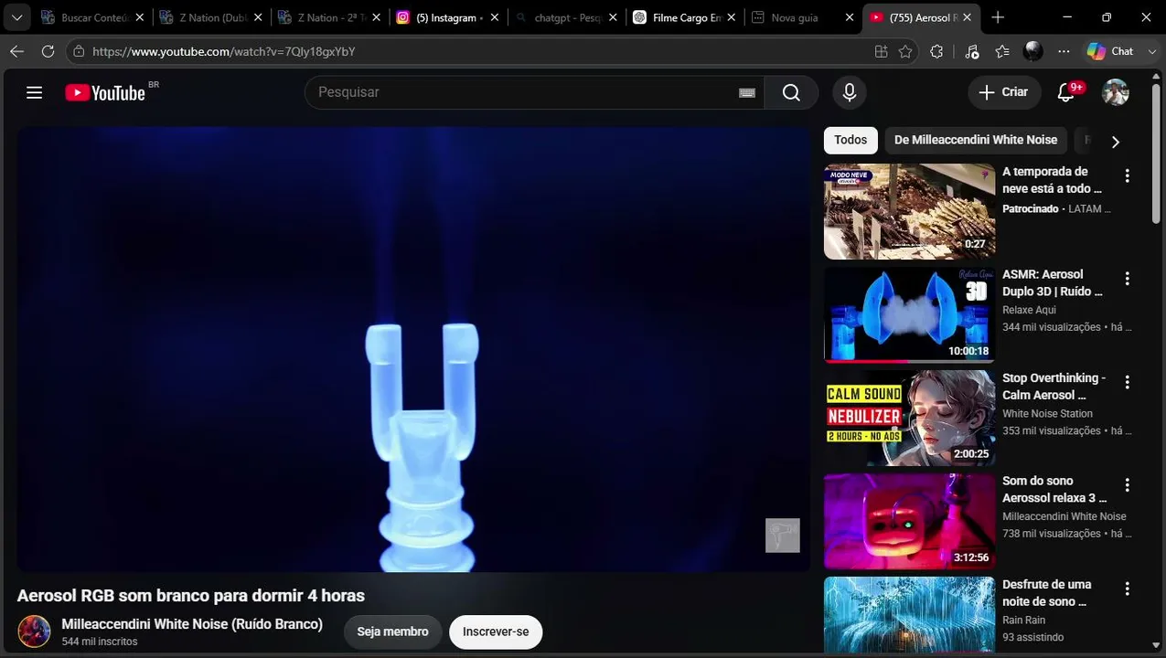Open ASMR Aerosol Duplo 3D thumbnail
This screenshot has height=658, width=1166.
[909, 314]
